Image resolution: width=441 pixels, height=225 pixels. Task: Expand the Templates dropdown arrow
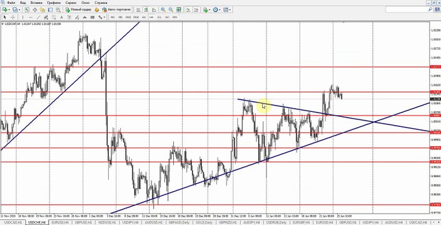230,10
